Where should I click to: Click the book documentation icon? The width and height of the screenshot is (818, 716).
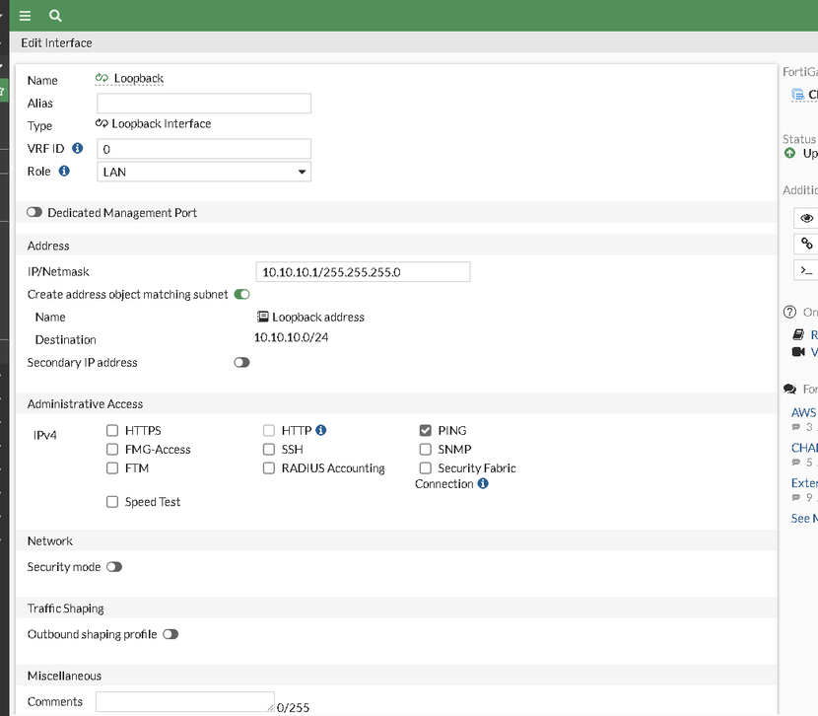(798, 334)
